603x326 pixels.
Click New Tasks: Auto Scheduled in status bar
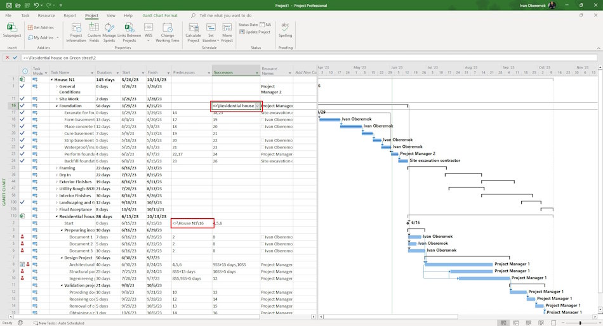[58, 323]
